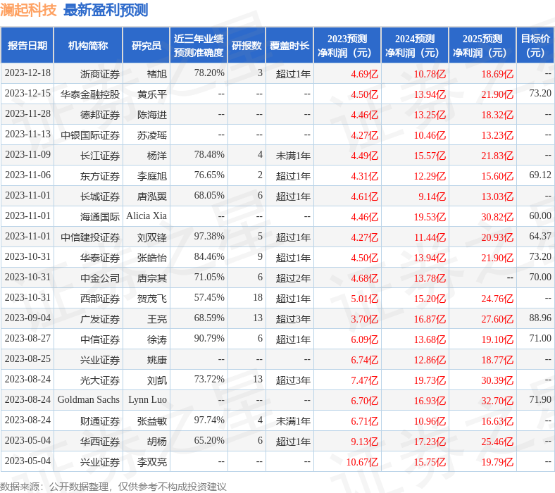This screenshot has height=493, width=555.
Task: Click the 10.67亿 profit forecast
Action: pyautogui.click(x=363, y=462)
